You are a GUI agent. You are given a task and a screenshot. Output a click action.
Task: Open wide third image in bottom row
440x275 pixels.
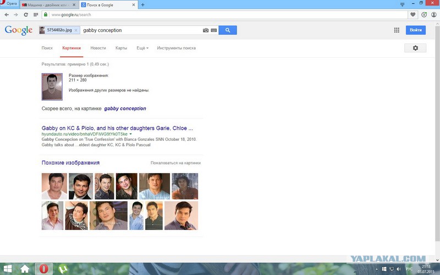[x=108, y=216]
